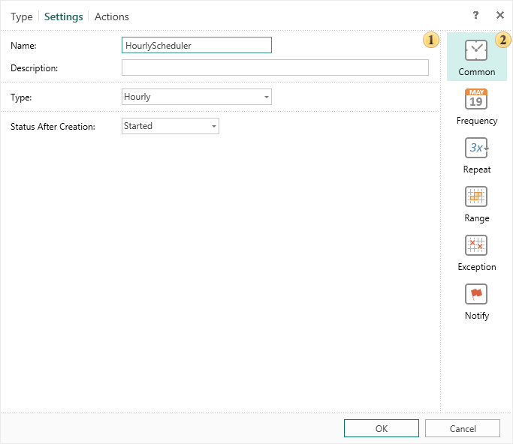This screenshot has width=513, height=444.
Task: Click the Name field containing HourlyScheduler
Action: (197, 45)
